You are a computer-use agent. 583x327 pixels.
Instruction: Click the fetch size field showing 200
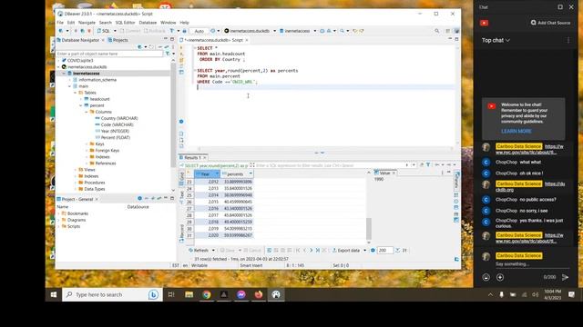384,251
